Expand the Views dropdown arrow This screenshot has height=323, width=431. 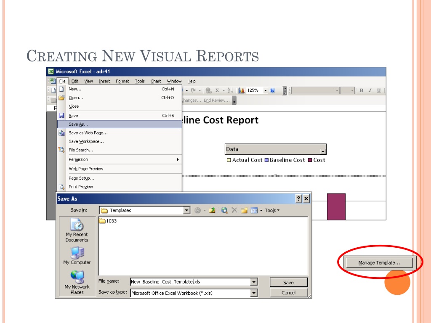click(261, 210)
